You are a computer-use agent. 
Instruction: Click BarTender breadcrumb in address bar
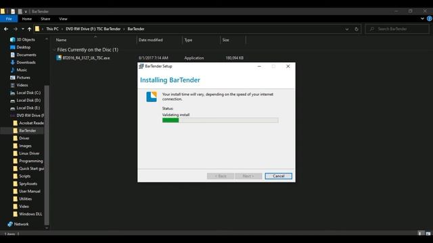tap(136, 29)
